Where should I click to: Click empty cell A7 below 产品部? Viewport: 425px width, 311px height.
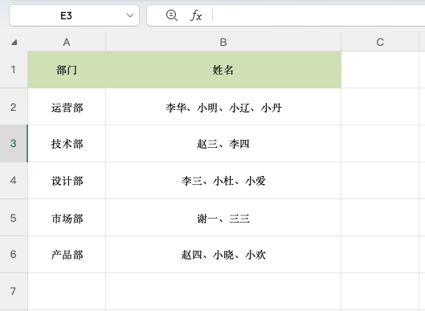(67, 292)
